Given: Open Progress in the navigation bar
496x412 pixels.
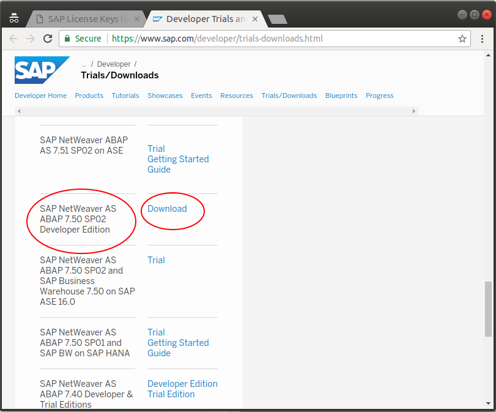Looking at the screenshot, I should (380, 96).
